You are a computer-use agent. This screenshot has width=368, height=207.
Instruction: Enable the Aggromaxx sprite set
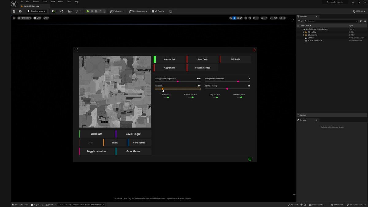(169, 68)
